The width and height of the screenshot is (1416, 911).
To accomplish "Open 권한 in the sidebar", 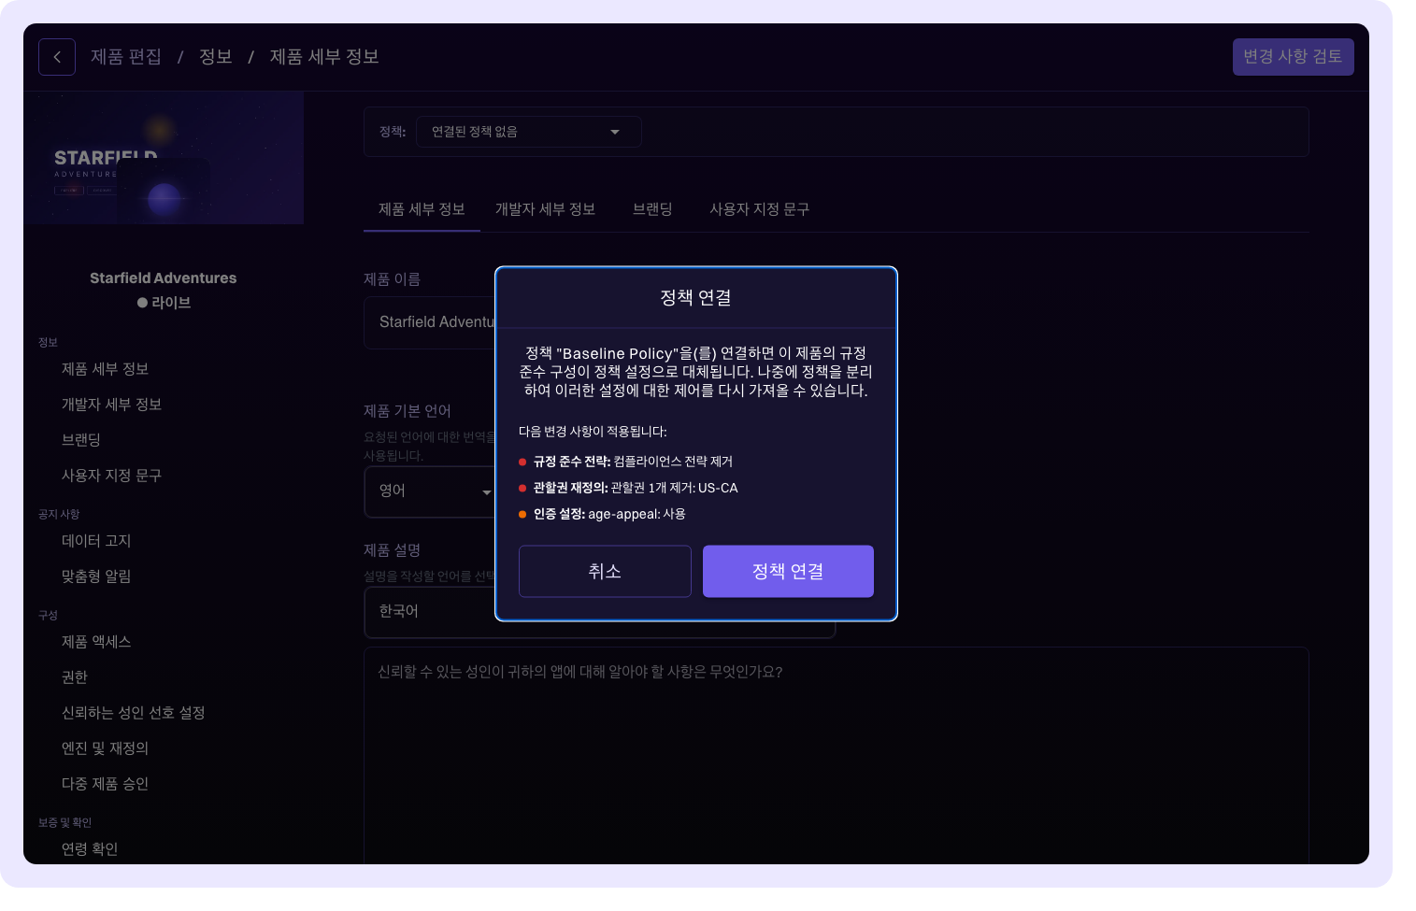I will point(75,677).
